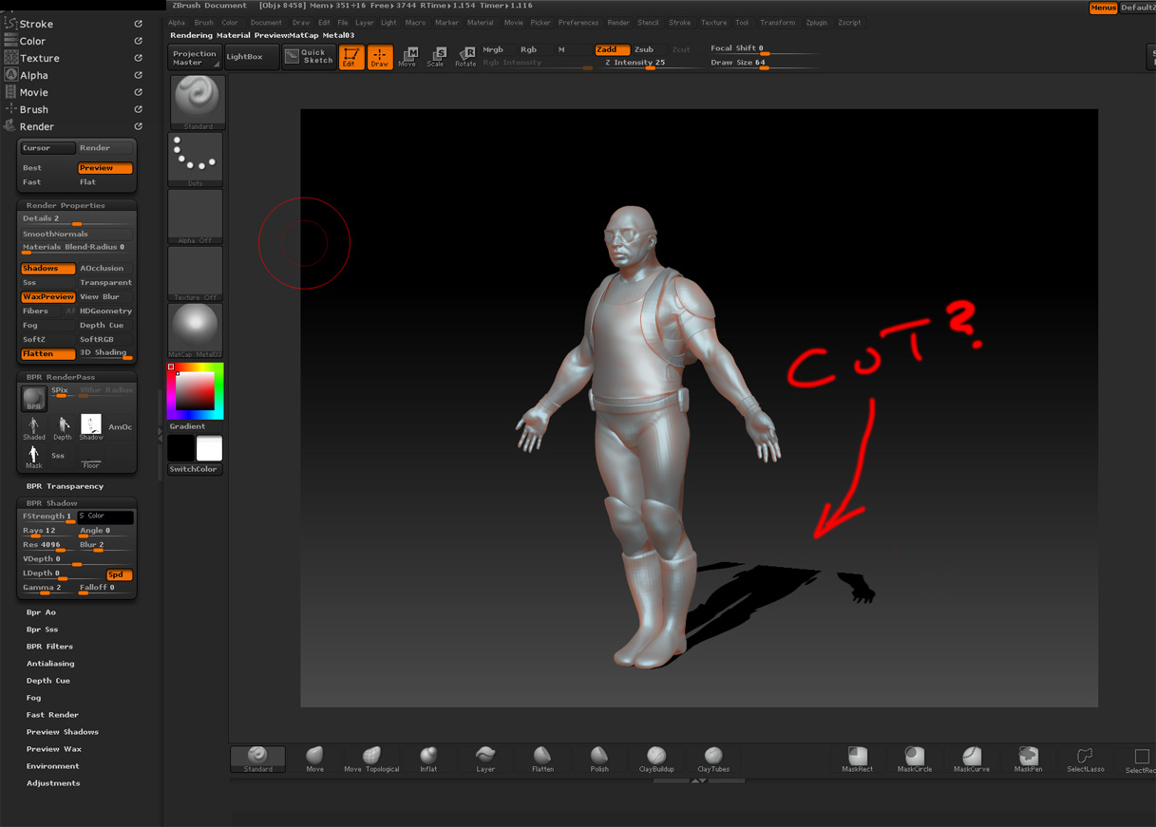Toggle Shadows in Render Properties
This screenshot has width=1156, height=827.
coord(47,269)
